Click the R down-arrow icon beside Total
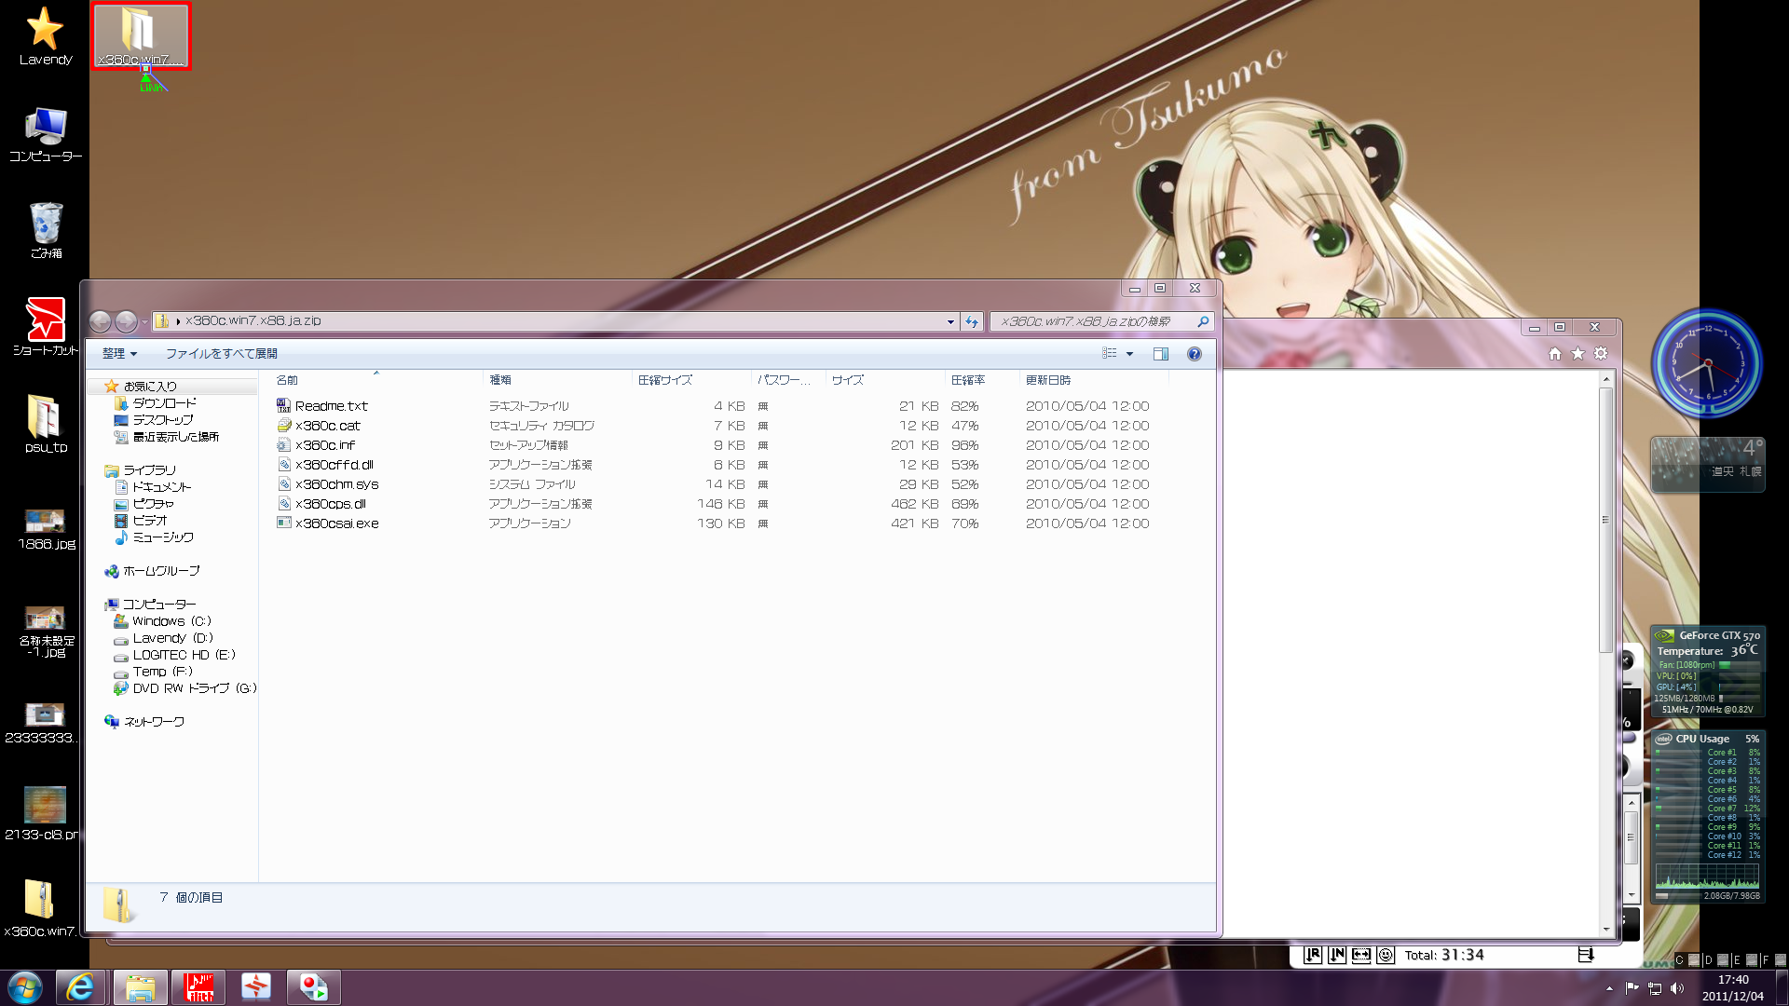Viewport: 1789px width, 1006px height. coord(1313,955)
